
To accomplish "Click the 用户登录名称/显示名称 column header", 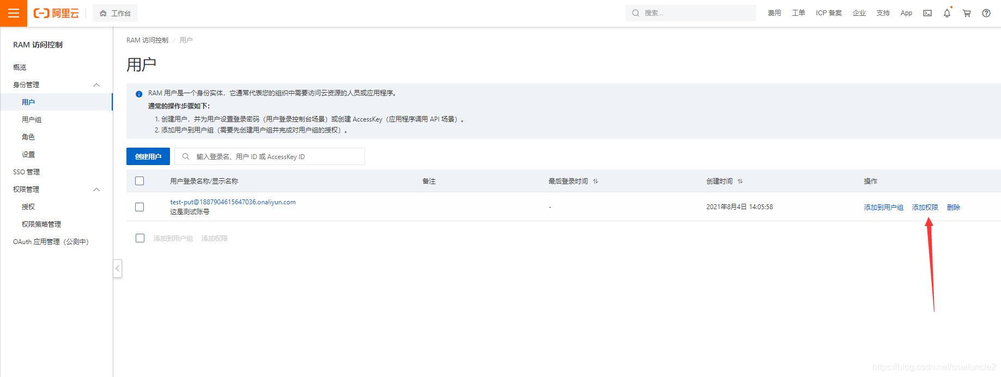I will click(204, 181).
